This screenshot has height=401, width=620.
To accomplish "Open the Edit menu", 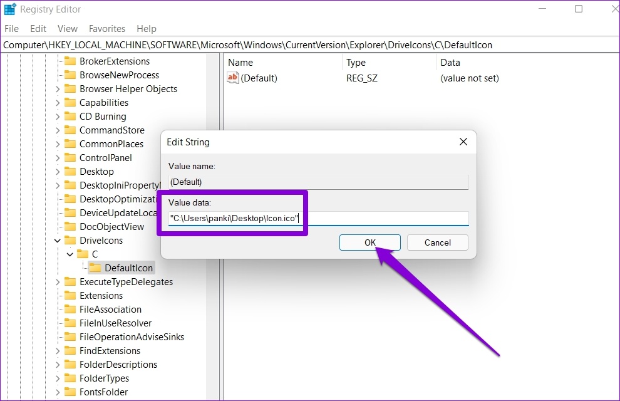I will tap(38, 28).
